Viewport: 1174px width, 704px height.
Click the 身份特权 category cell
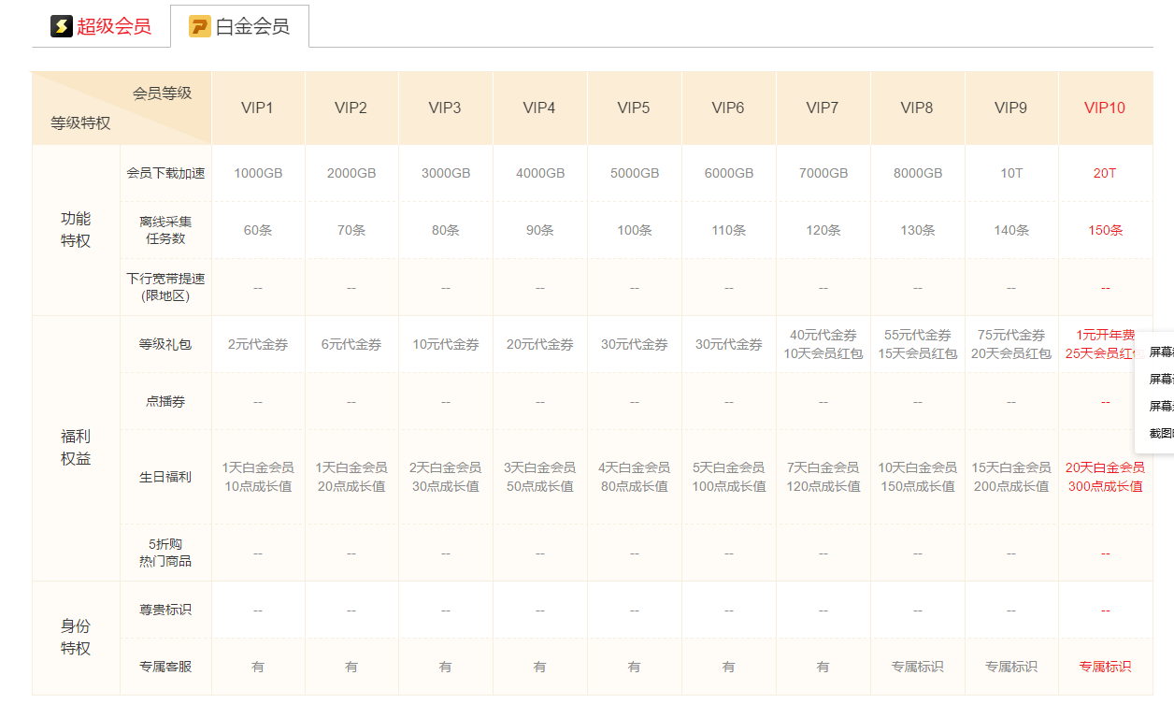(76, 638)
